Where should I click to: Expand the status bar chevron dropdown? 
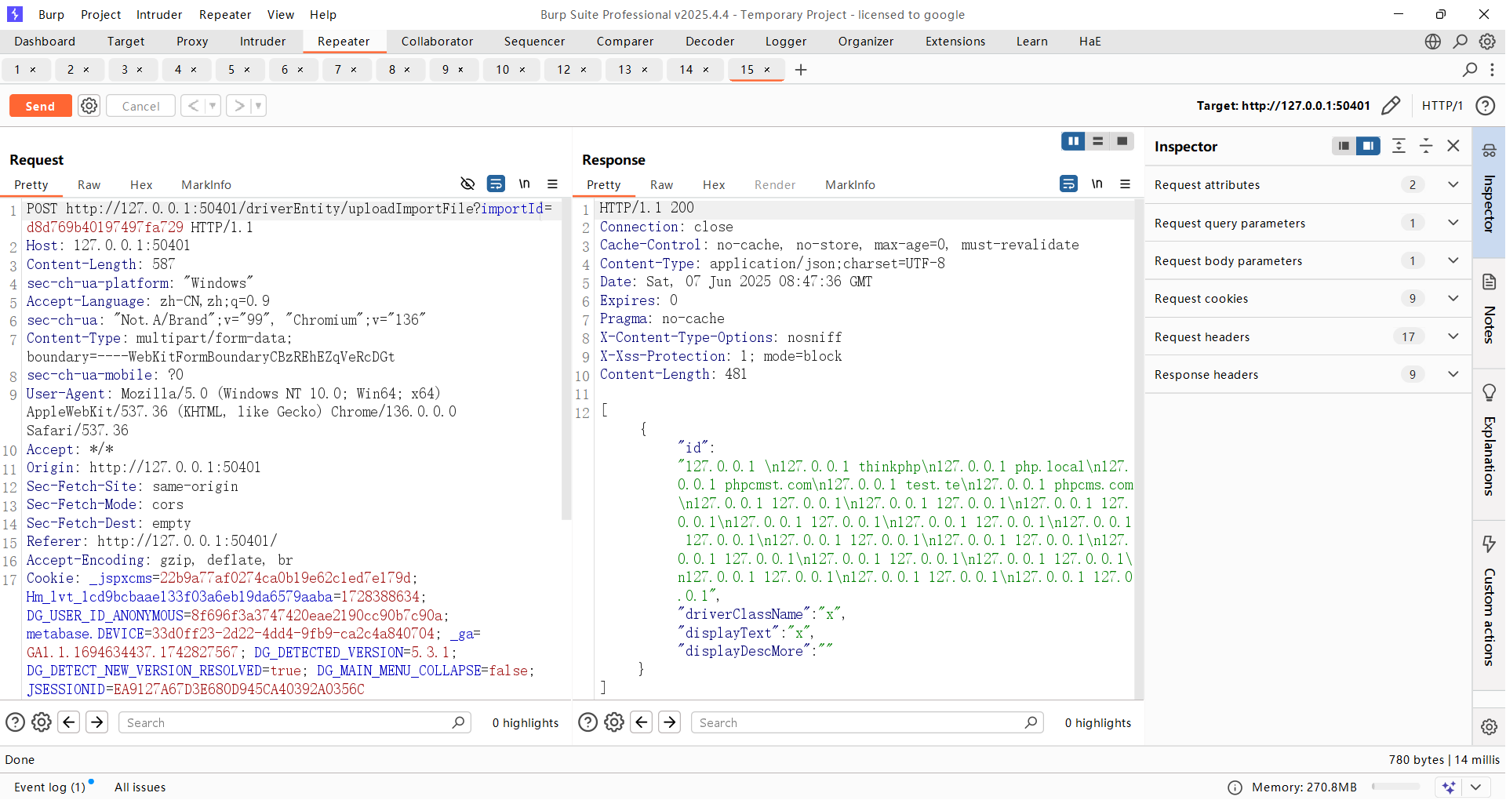coord(1475,787)
